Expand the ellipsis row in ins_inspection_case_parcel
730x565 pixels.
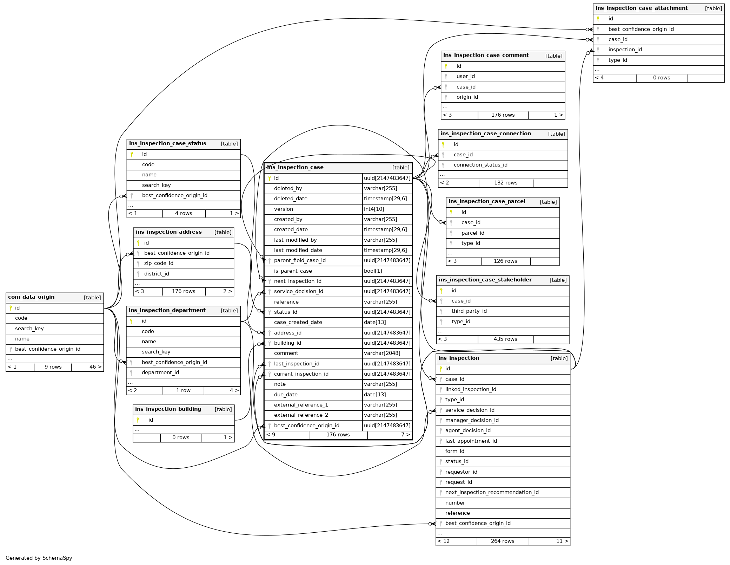click(x=450, y=253)
